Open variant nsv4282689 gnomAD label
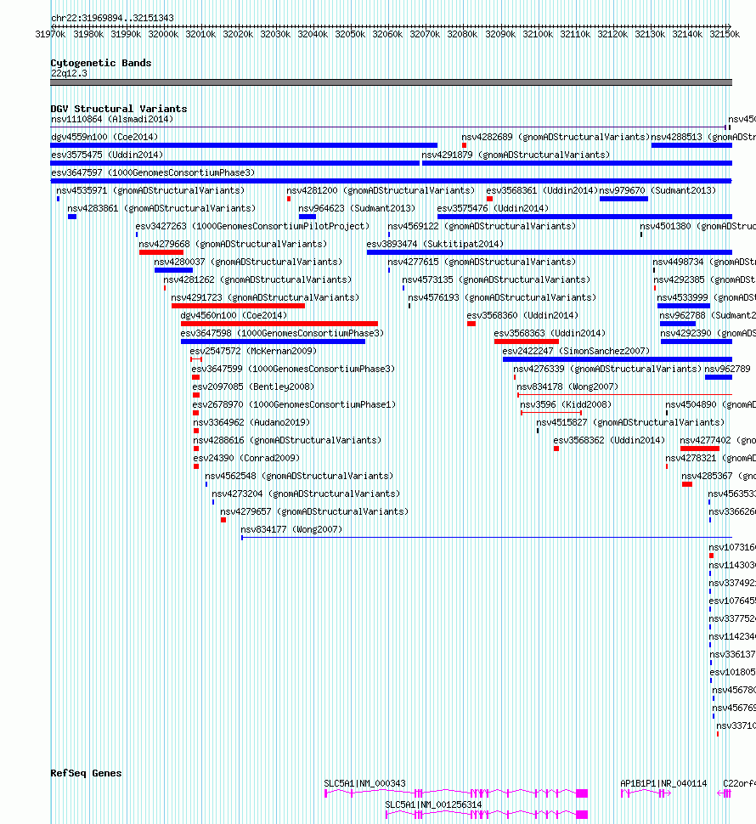Viewport: 756px width, 824px height. point(556,137)
